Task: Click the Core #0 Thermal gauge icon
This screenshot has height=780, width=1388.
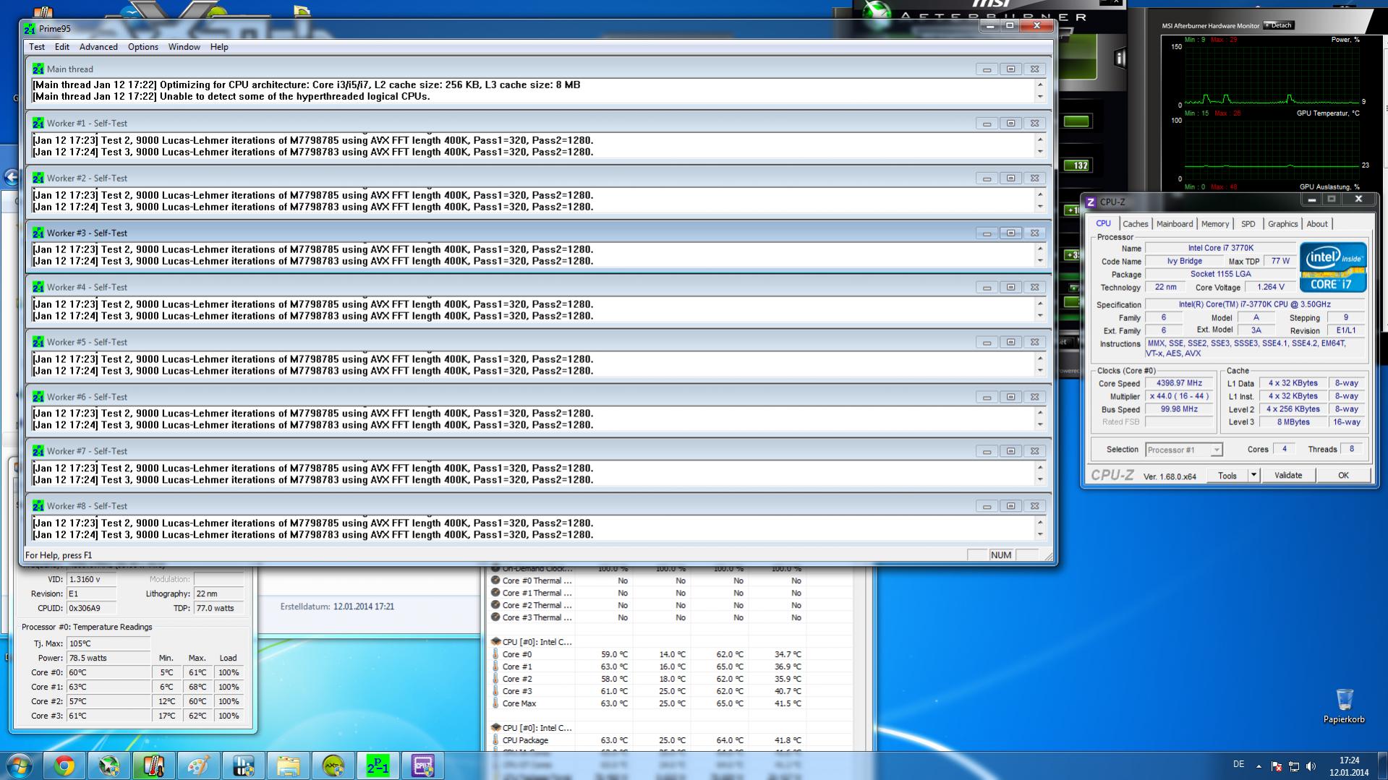Action: pos(495,580)
